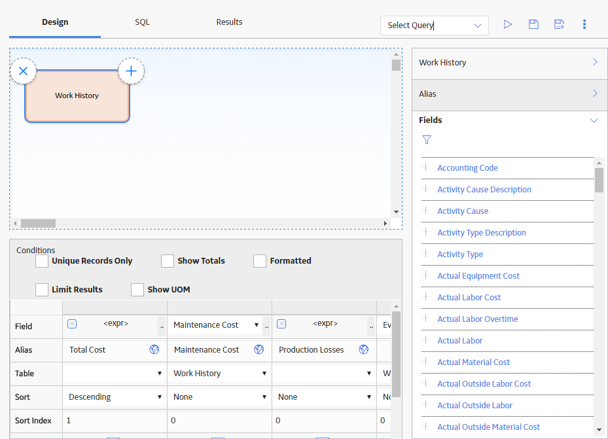Switch to the Design tab
The image size is (608, 439).
(x=55, y=22)
